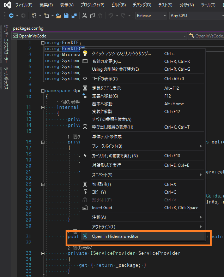Select クイック アクションとリファクタリング menu entry

coord(143,53)
